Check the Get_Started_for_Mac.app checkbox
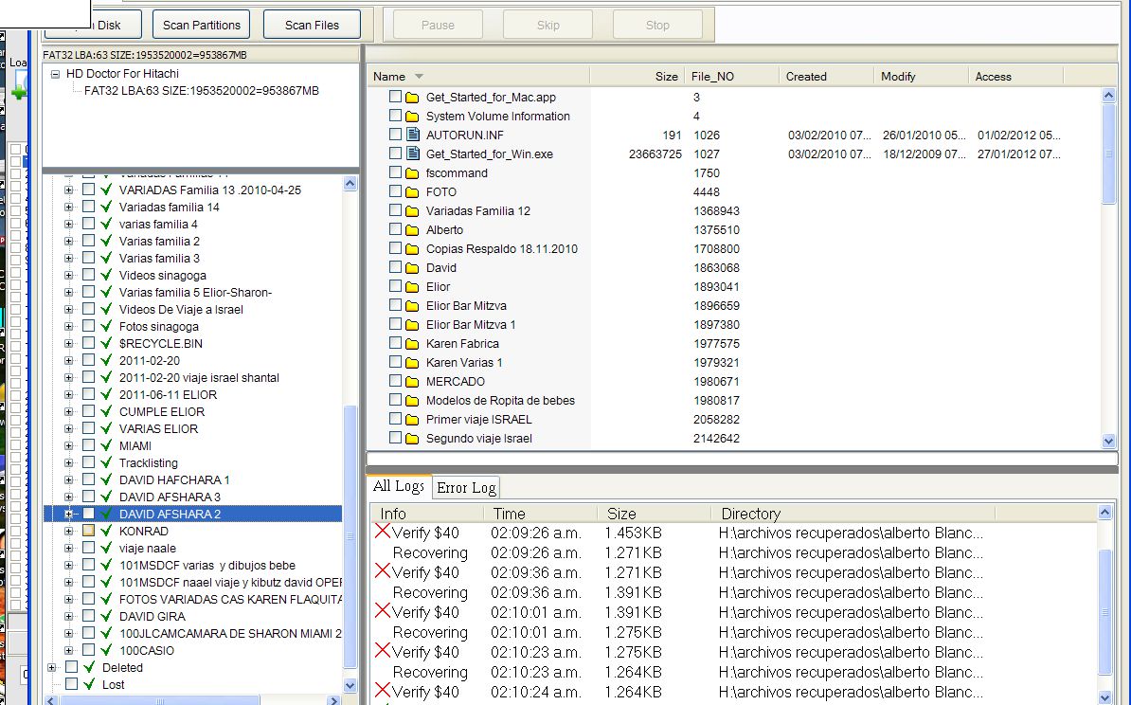Image resolution: width=1131 pixels, height=705 pixels. click(395, 96)
